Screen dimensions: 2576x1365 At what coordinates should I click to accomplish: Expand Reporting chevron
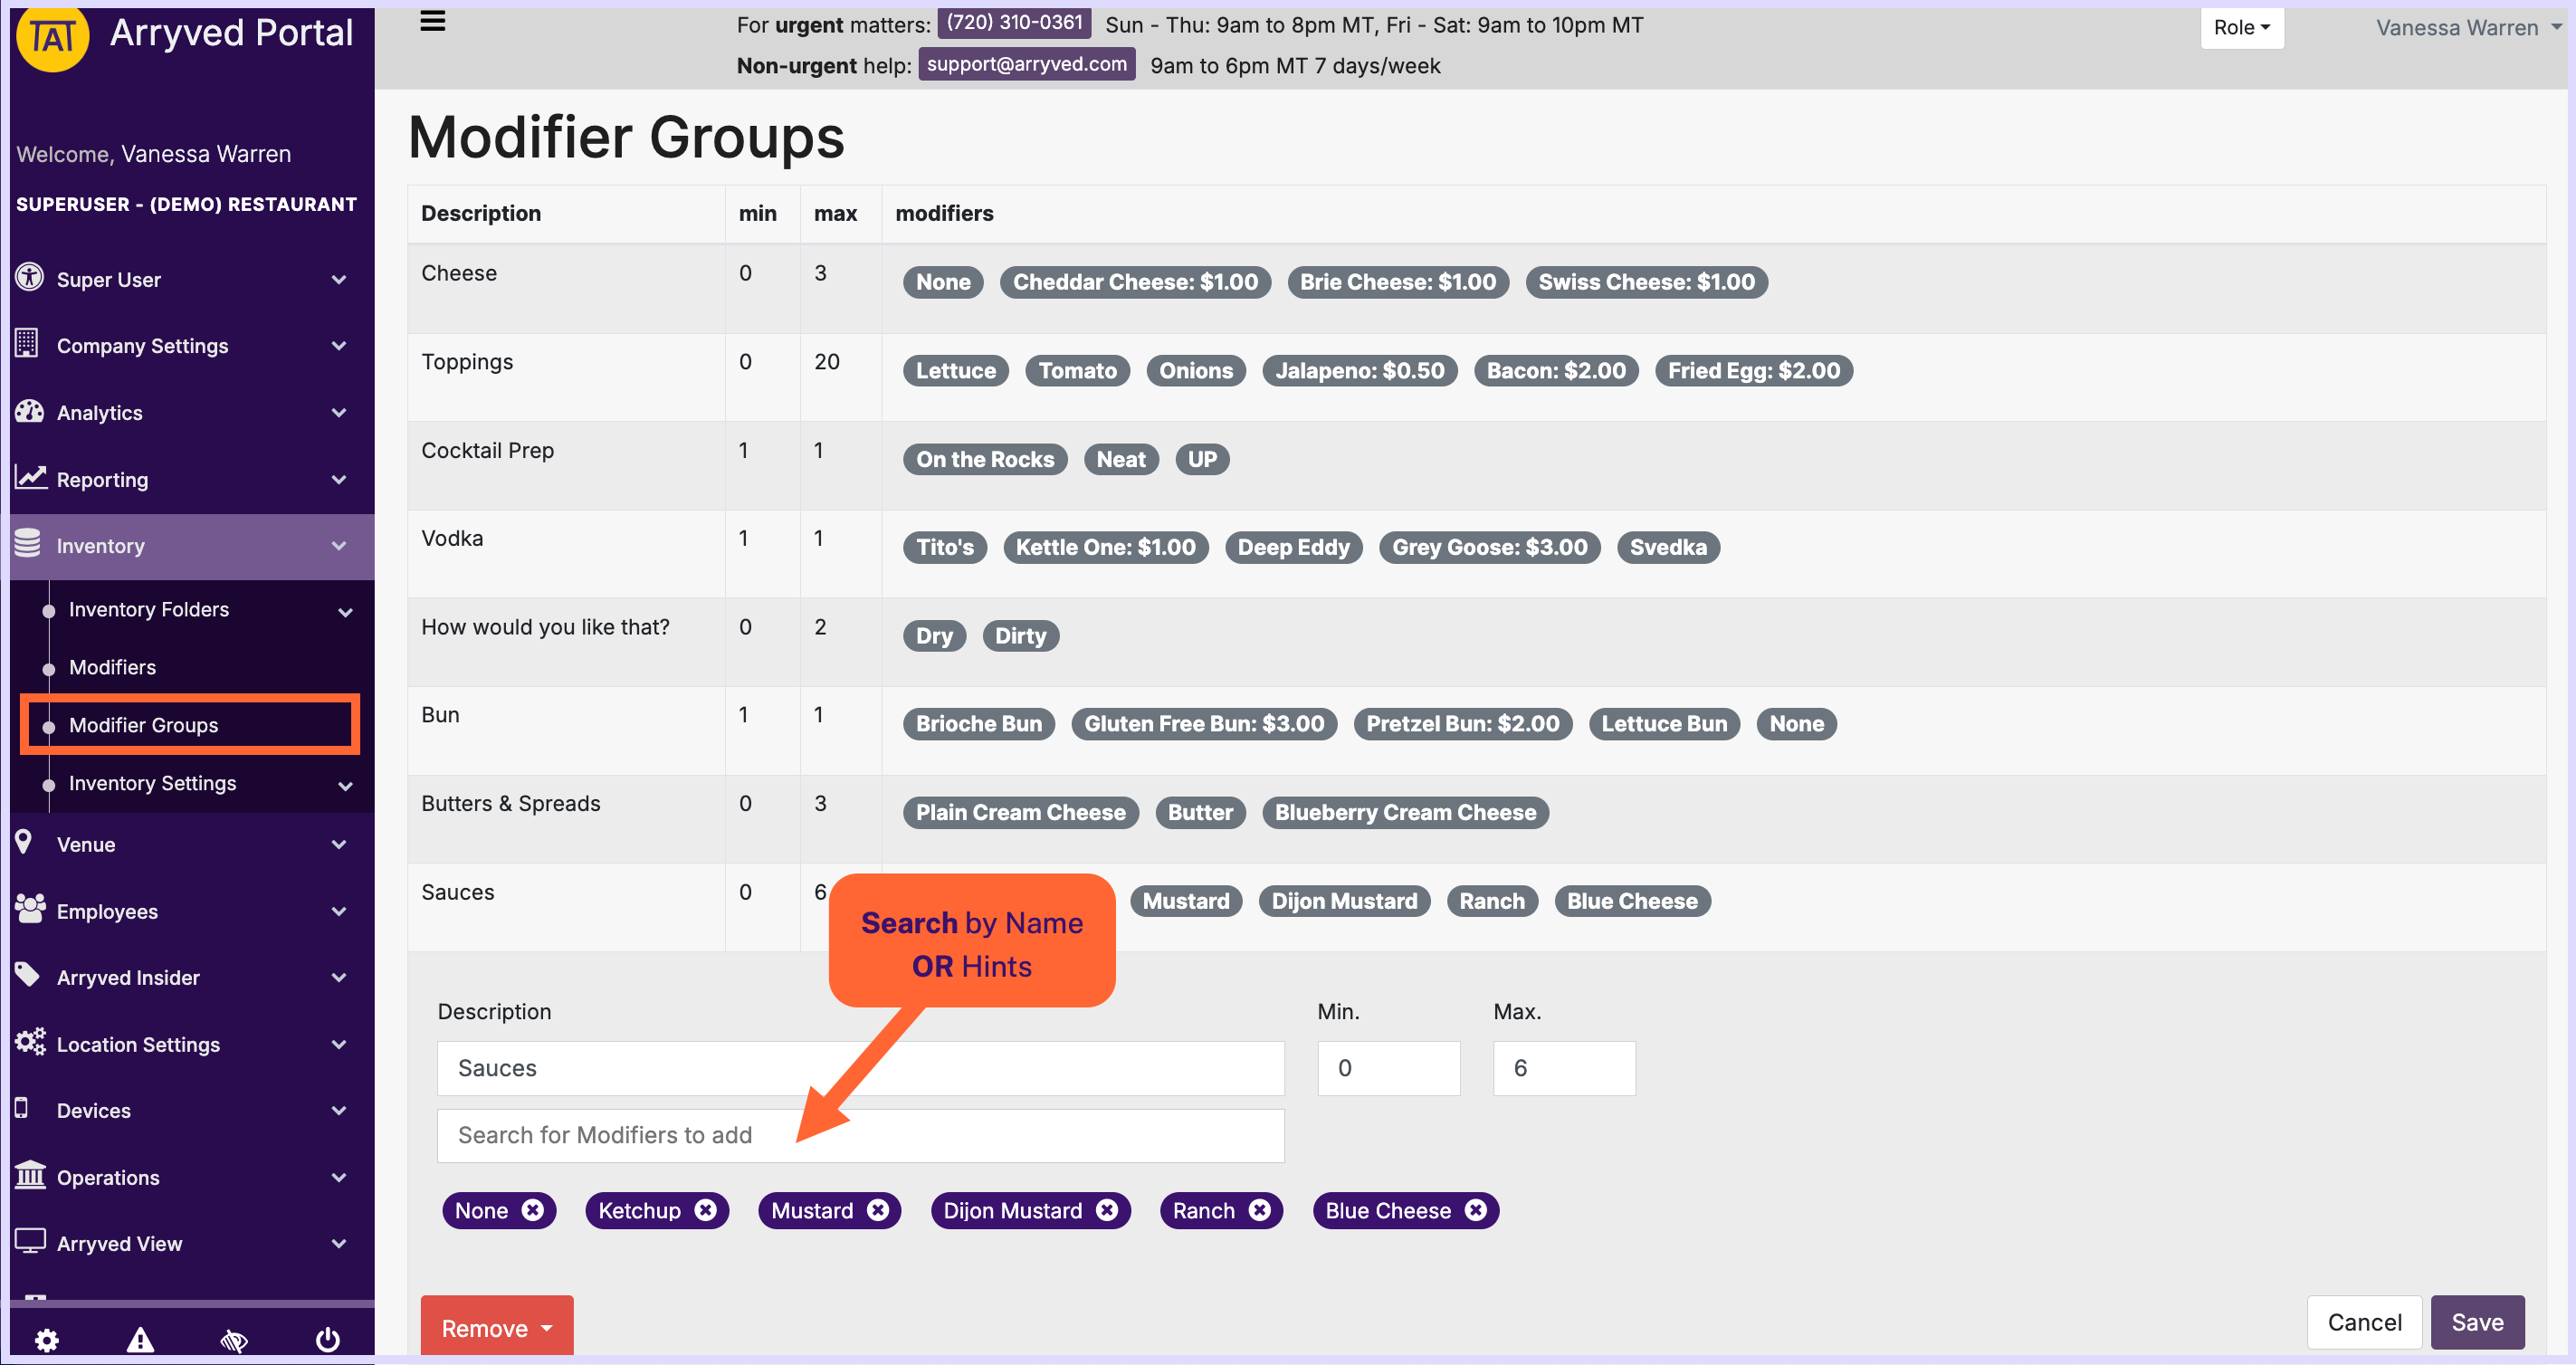(x=339, y=480)
